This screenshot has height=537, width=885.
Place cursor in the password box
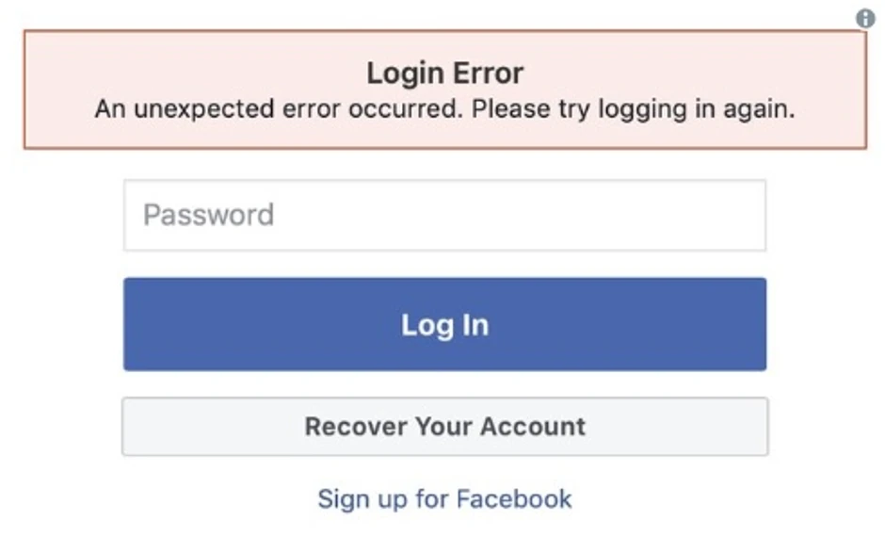click(444, 216)
